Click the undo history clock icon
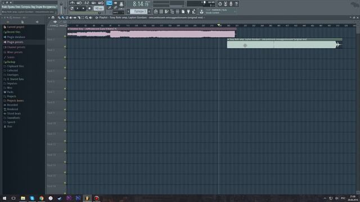 (220, 4)
